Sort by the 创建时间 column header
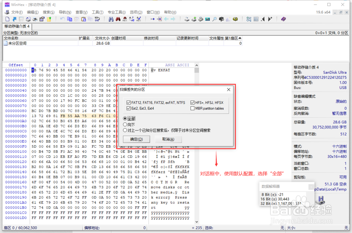This screenshot has width=352, height=233. pyautogui.click(x=127, y=38)
